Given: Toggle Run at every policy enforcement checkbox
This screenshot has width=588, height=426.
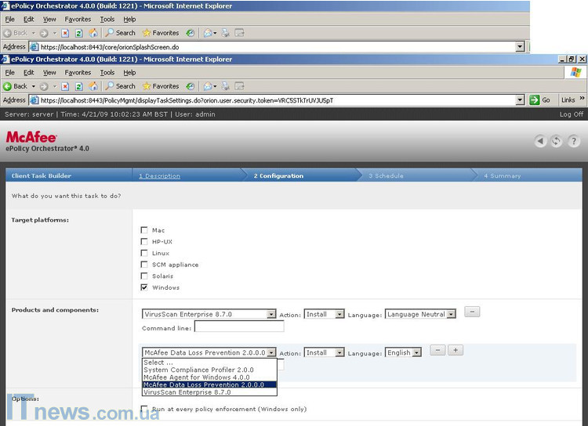Looking at the screenshot, I should (144, 409).
